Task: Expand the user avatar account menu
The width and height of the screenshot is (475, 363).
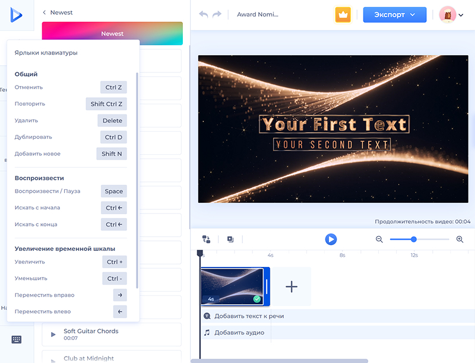Action: click(451, 15)
